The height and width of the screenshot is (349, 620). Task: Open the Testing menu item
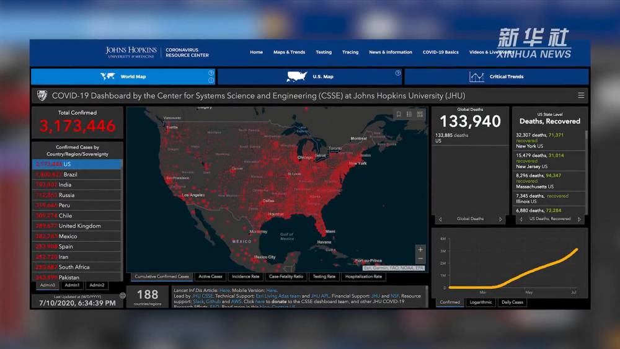click(324, 52)
